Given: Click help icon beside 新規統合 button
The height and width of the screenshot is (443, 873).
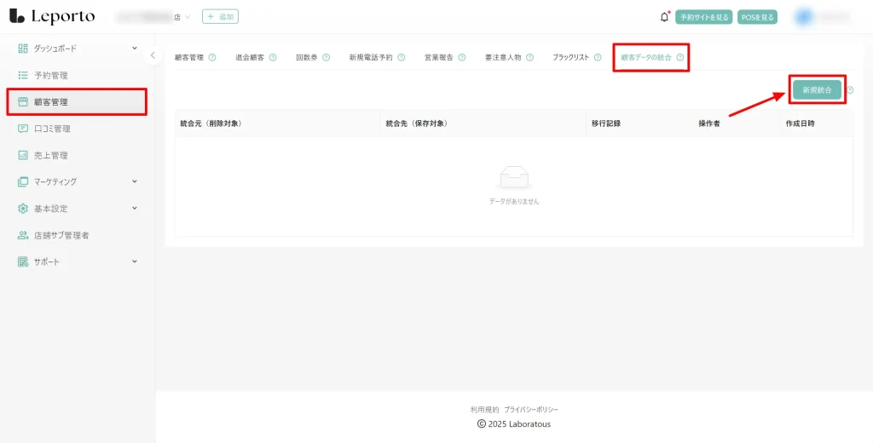Looking at the screenshot, I should (x=850, y=90).
